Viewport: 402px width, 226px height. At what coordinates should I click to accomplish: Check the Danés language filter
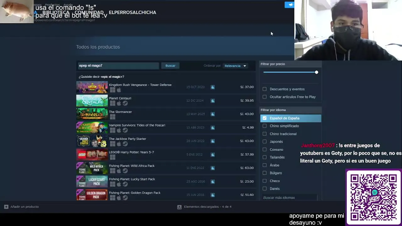coord(264,189)
